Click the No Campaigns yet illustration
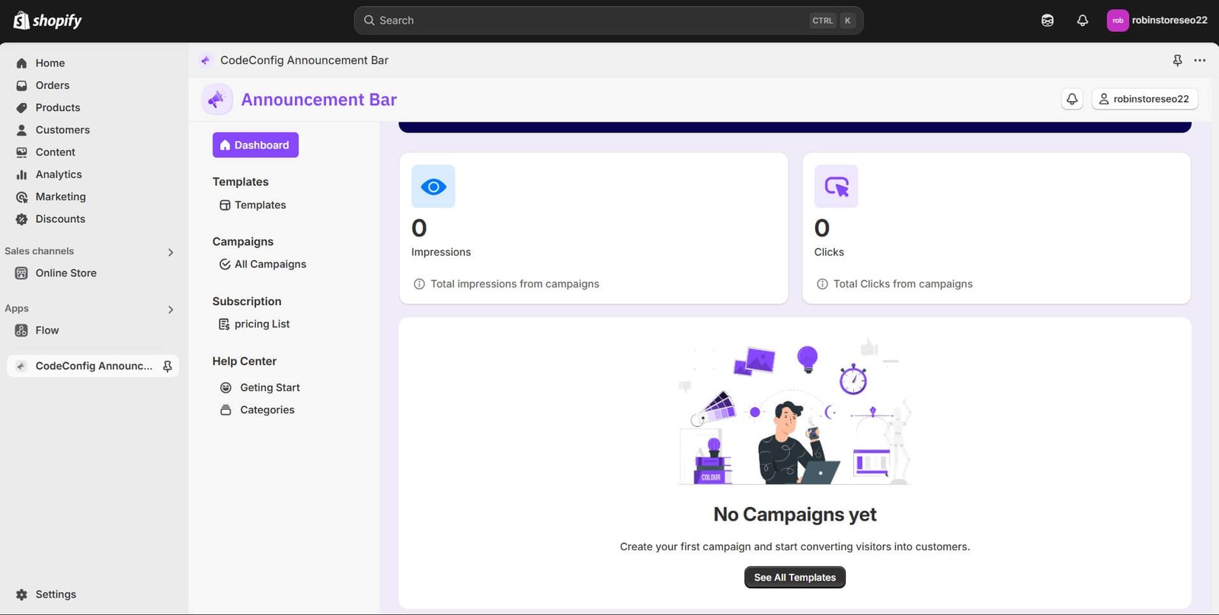Image resolution: width=1219 pixels, height=615 pixels. (x=795, y=412)
